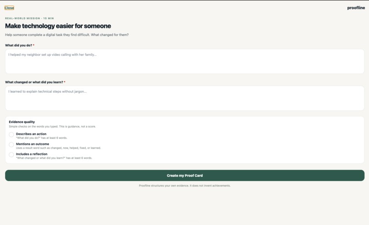This screenshot has height=225, width=369.
Task: Click the "Uses a result word such as changed" hint
Action: pos(58,148)
